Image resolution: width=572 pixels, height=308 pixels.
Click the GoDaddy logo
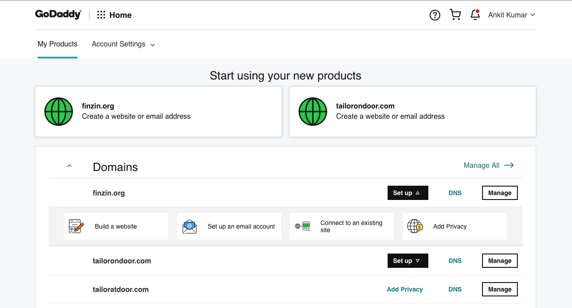58,15
